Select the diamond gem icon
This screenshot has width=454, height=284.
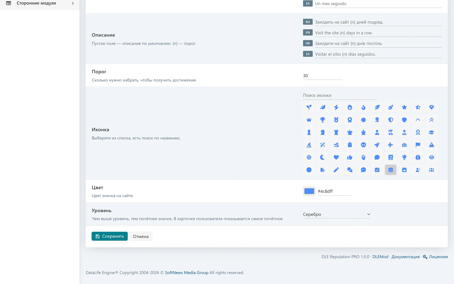pyautogui.click(x=432, y=107)
